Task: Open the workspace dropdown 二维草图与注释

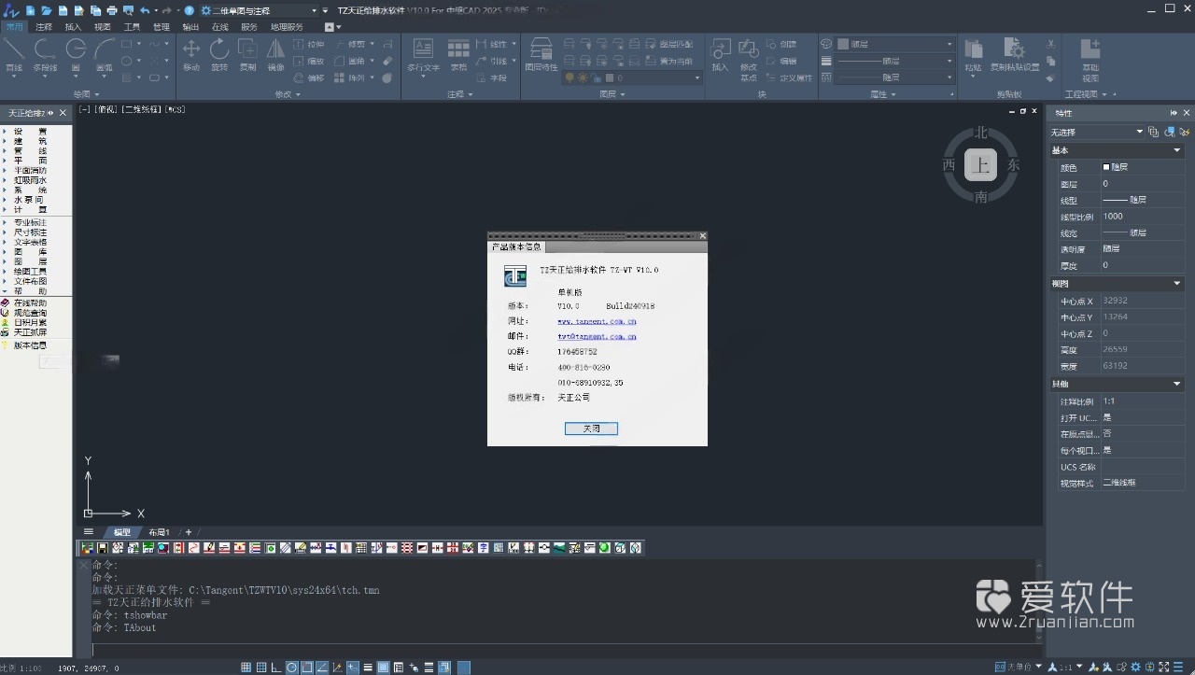Action: 259,10
